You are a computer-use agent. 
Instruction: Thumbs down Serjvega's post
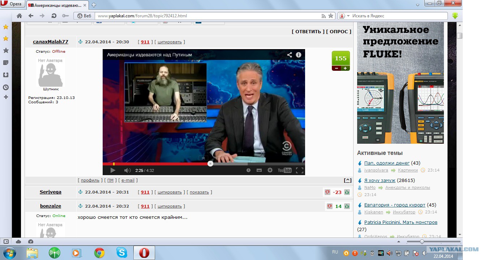tap(327, 192)
